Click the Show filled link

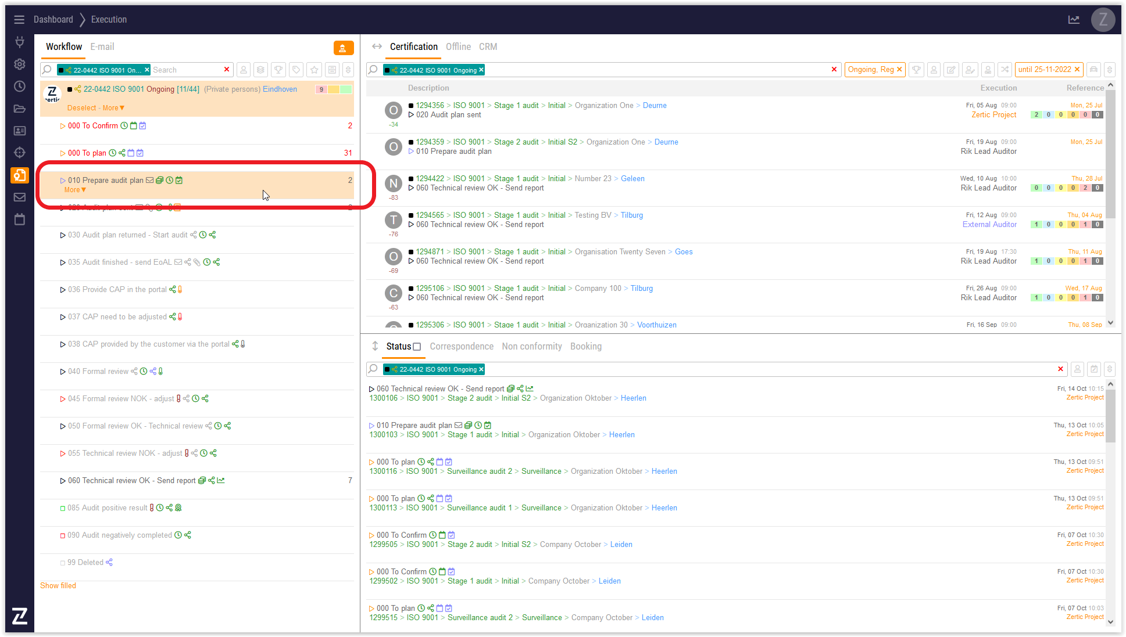pos(58,586)
